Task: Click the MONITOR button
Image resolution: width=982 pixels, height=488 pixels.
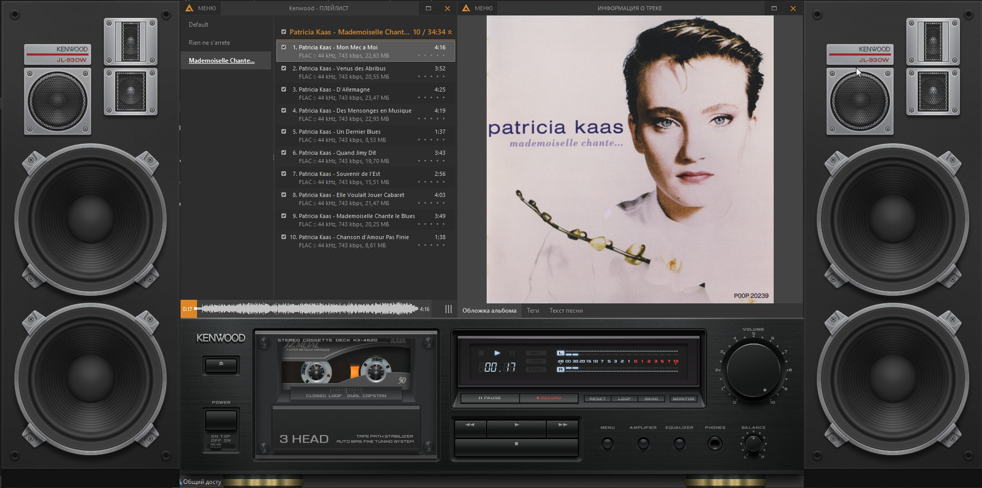Action: click(x=683, y=399)
